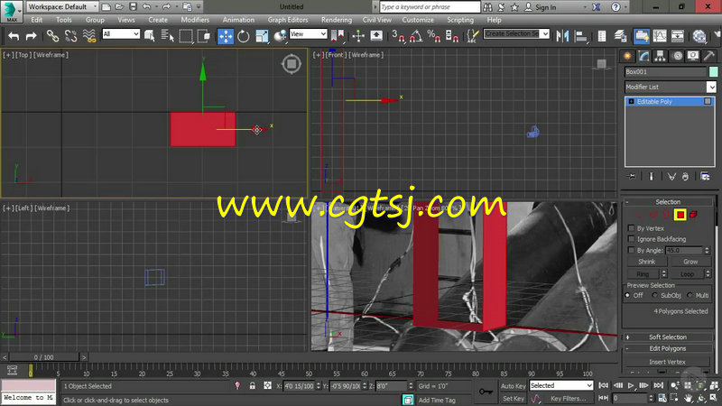Open the Modifiers menu
Viewport: 722px width, 406px height.
point(195,20)
